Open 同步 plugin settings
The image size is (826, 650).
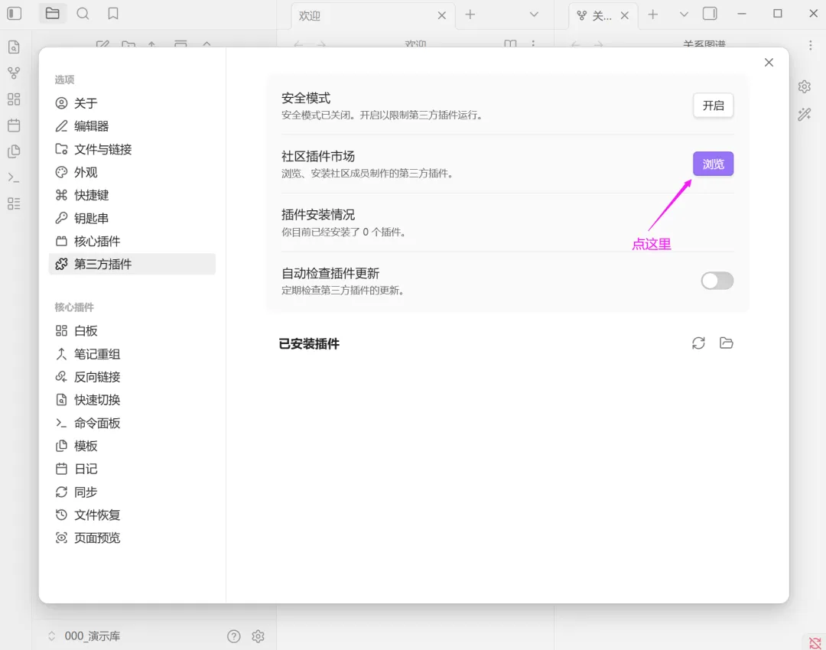[132, 492]
